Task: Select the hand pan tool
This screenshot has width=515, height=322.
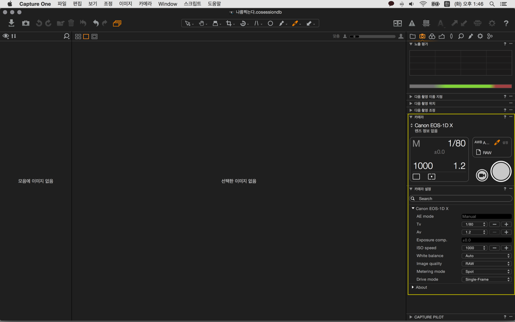Action: click(201, 23)
